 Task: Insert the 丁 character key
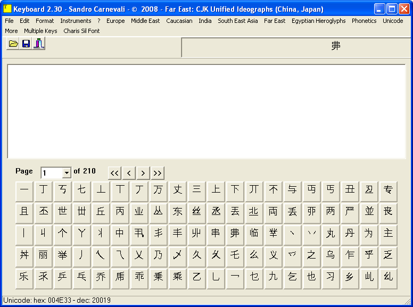(44, 192)
